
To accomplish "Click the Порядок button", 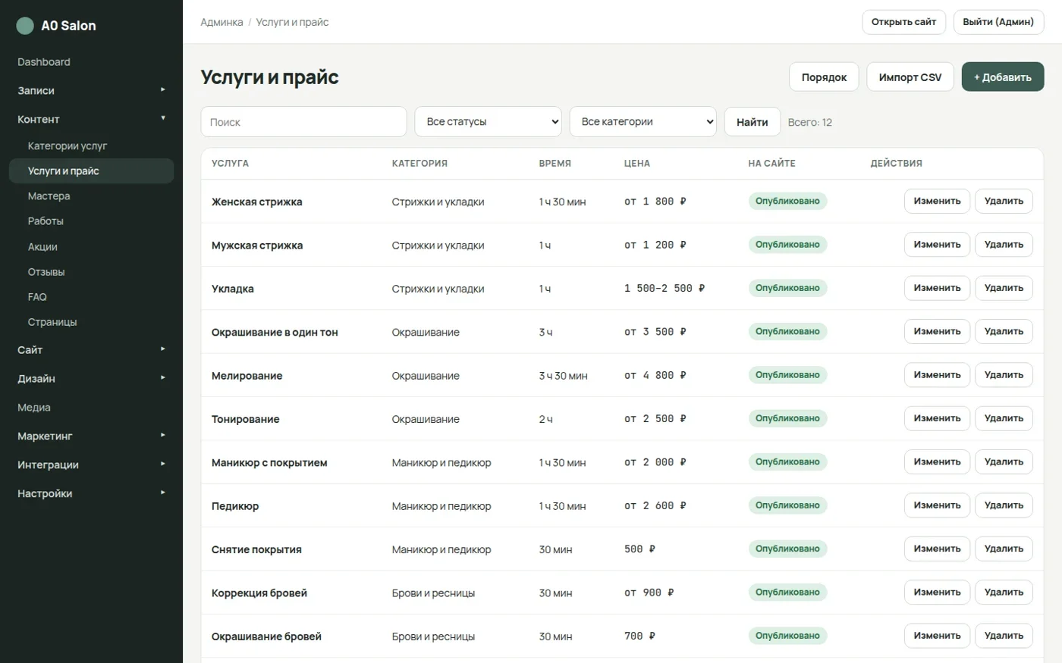I will pos(824,77).
